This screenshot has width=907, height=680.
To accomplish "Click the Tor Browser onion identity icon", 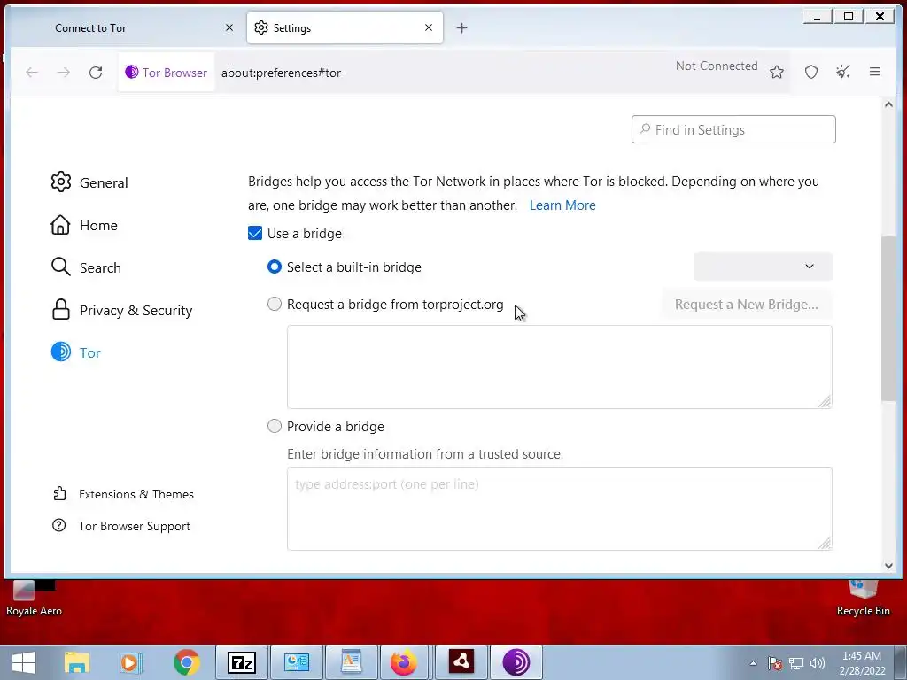I will click(x=132, y=72).
